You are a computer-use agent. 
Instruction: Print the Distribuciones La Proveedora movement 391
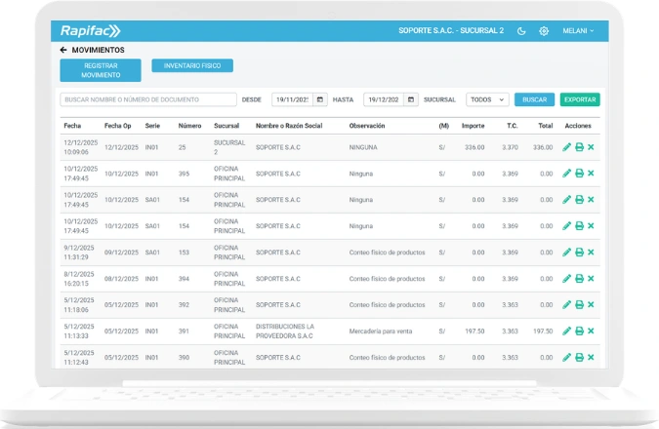coord(579,331)
